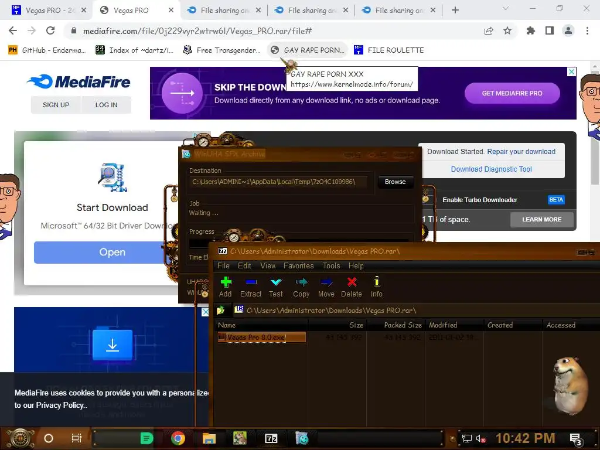The width and height of the screenshot is (600, 450).
Task: Toggle the Chrome side panel icon
Action: click(x=550, y=30)
